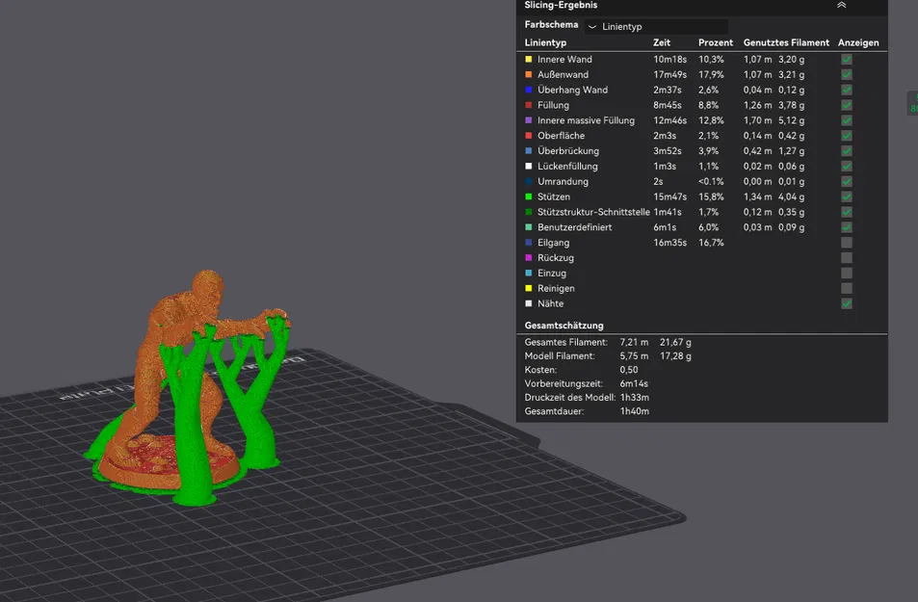Toggle Lückenfüllung checkbox
The width and height of the screenshot is (918, 602).
click(x=847, y=166)
